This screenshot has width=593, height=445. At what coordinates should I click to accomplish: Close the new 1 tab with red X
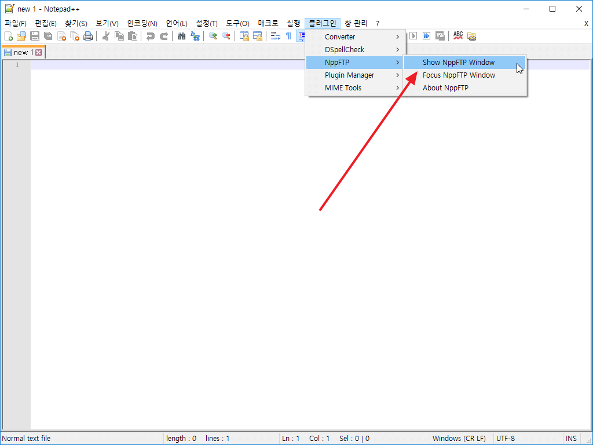39,53
